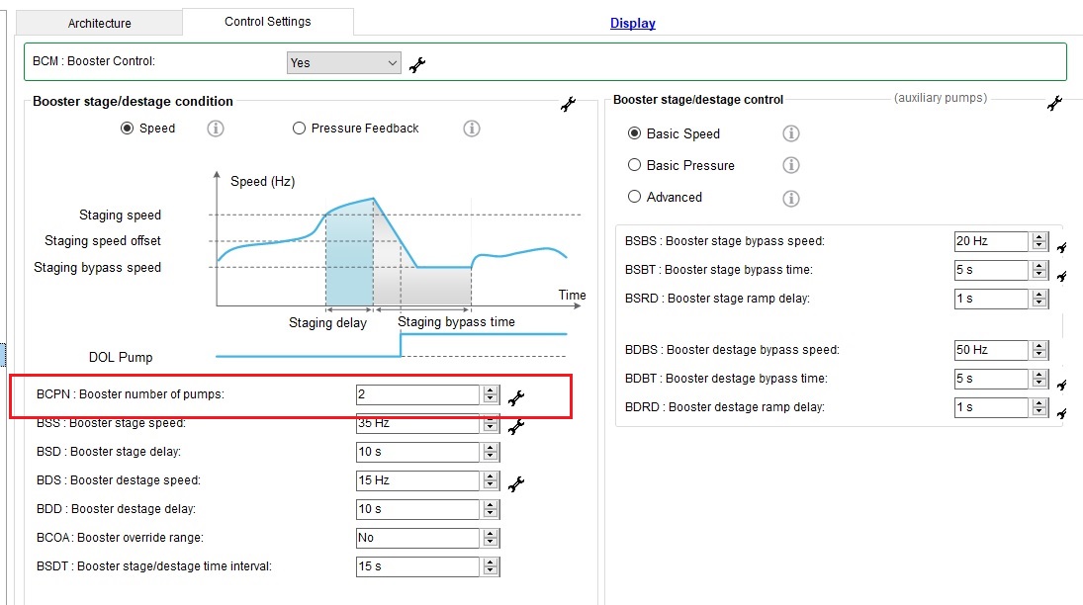The height and width of the screenshot is (605, 1083).
Task: Click the BSBT stage bypass time field
Action: click(991, 270)
